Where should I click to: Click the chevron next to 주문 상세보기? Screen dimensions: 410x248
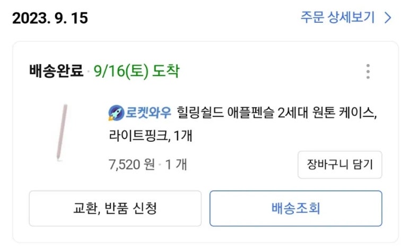click(x=388, y=18)
